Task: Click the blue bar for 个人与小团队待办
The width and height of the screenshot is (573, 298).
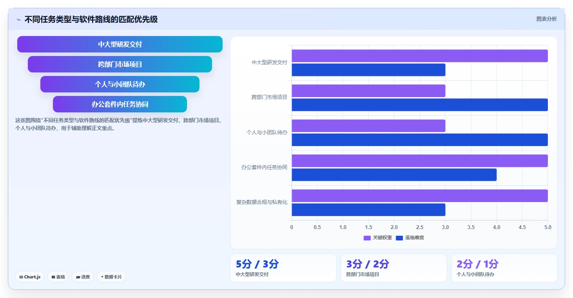Action: pyautogui.click(x=420, y=140)
